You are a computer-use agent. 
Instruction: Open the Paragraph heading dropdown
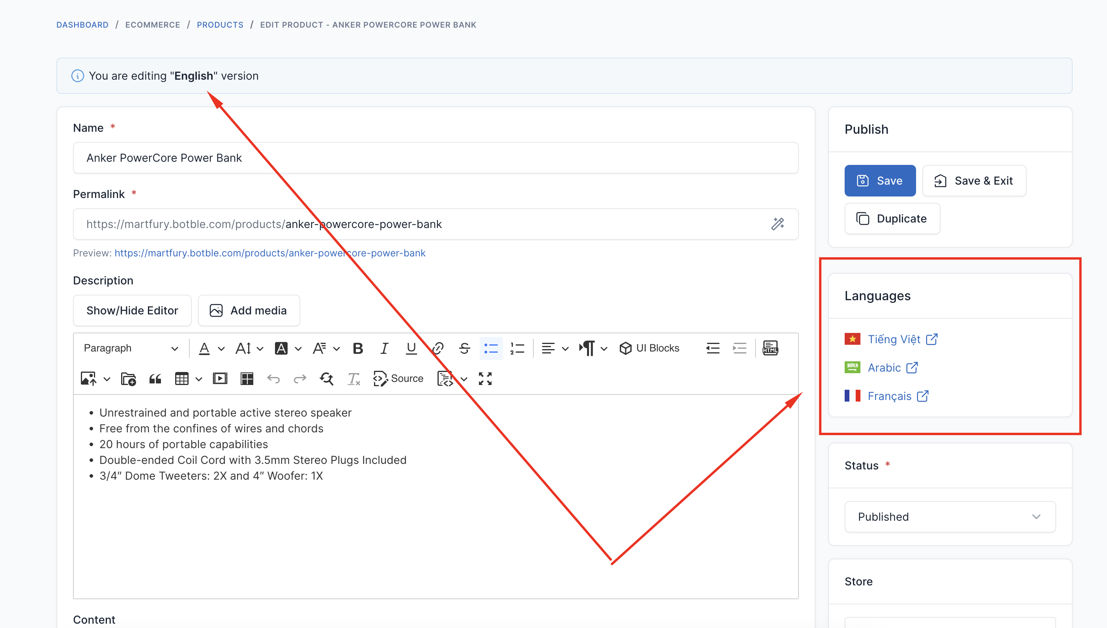(131, 348)
